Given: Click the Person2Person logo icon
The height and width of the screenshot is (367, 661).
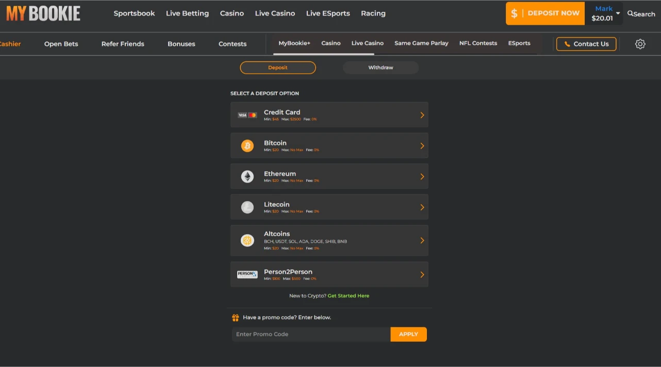Looking at the screenshot, I should pyautogui.click(x=247, y=274).
